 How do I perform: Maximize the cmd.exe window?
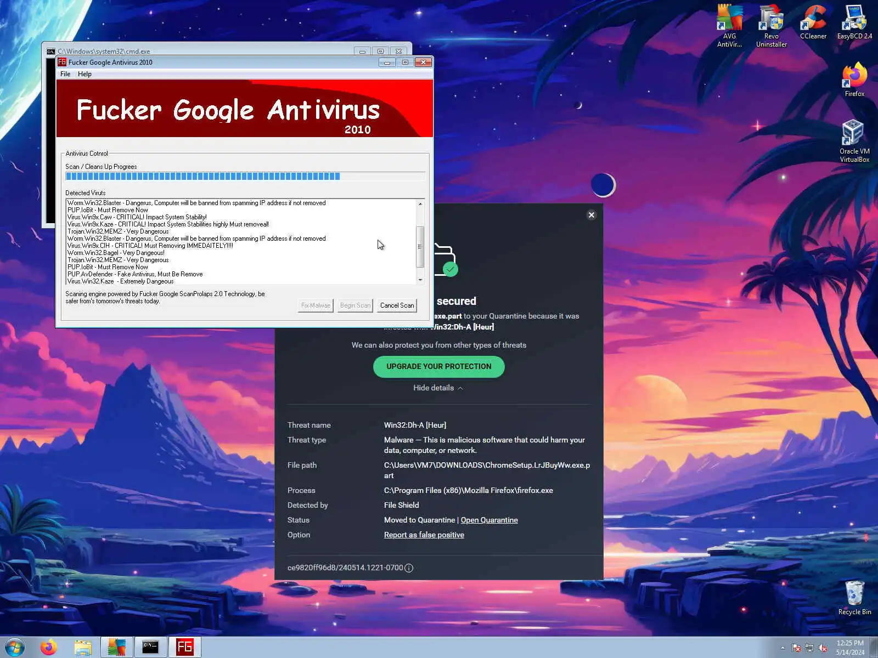[x=380, y=51]
